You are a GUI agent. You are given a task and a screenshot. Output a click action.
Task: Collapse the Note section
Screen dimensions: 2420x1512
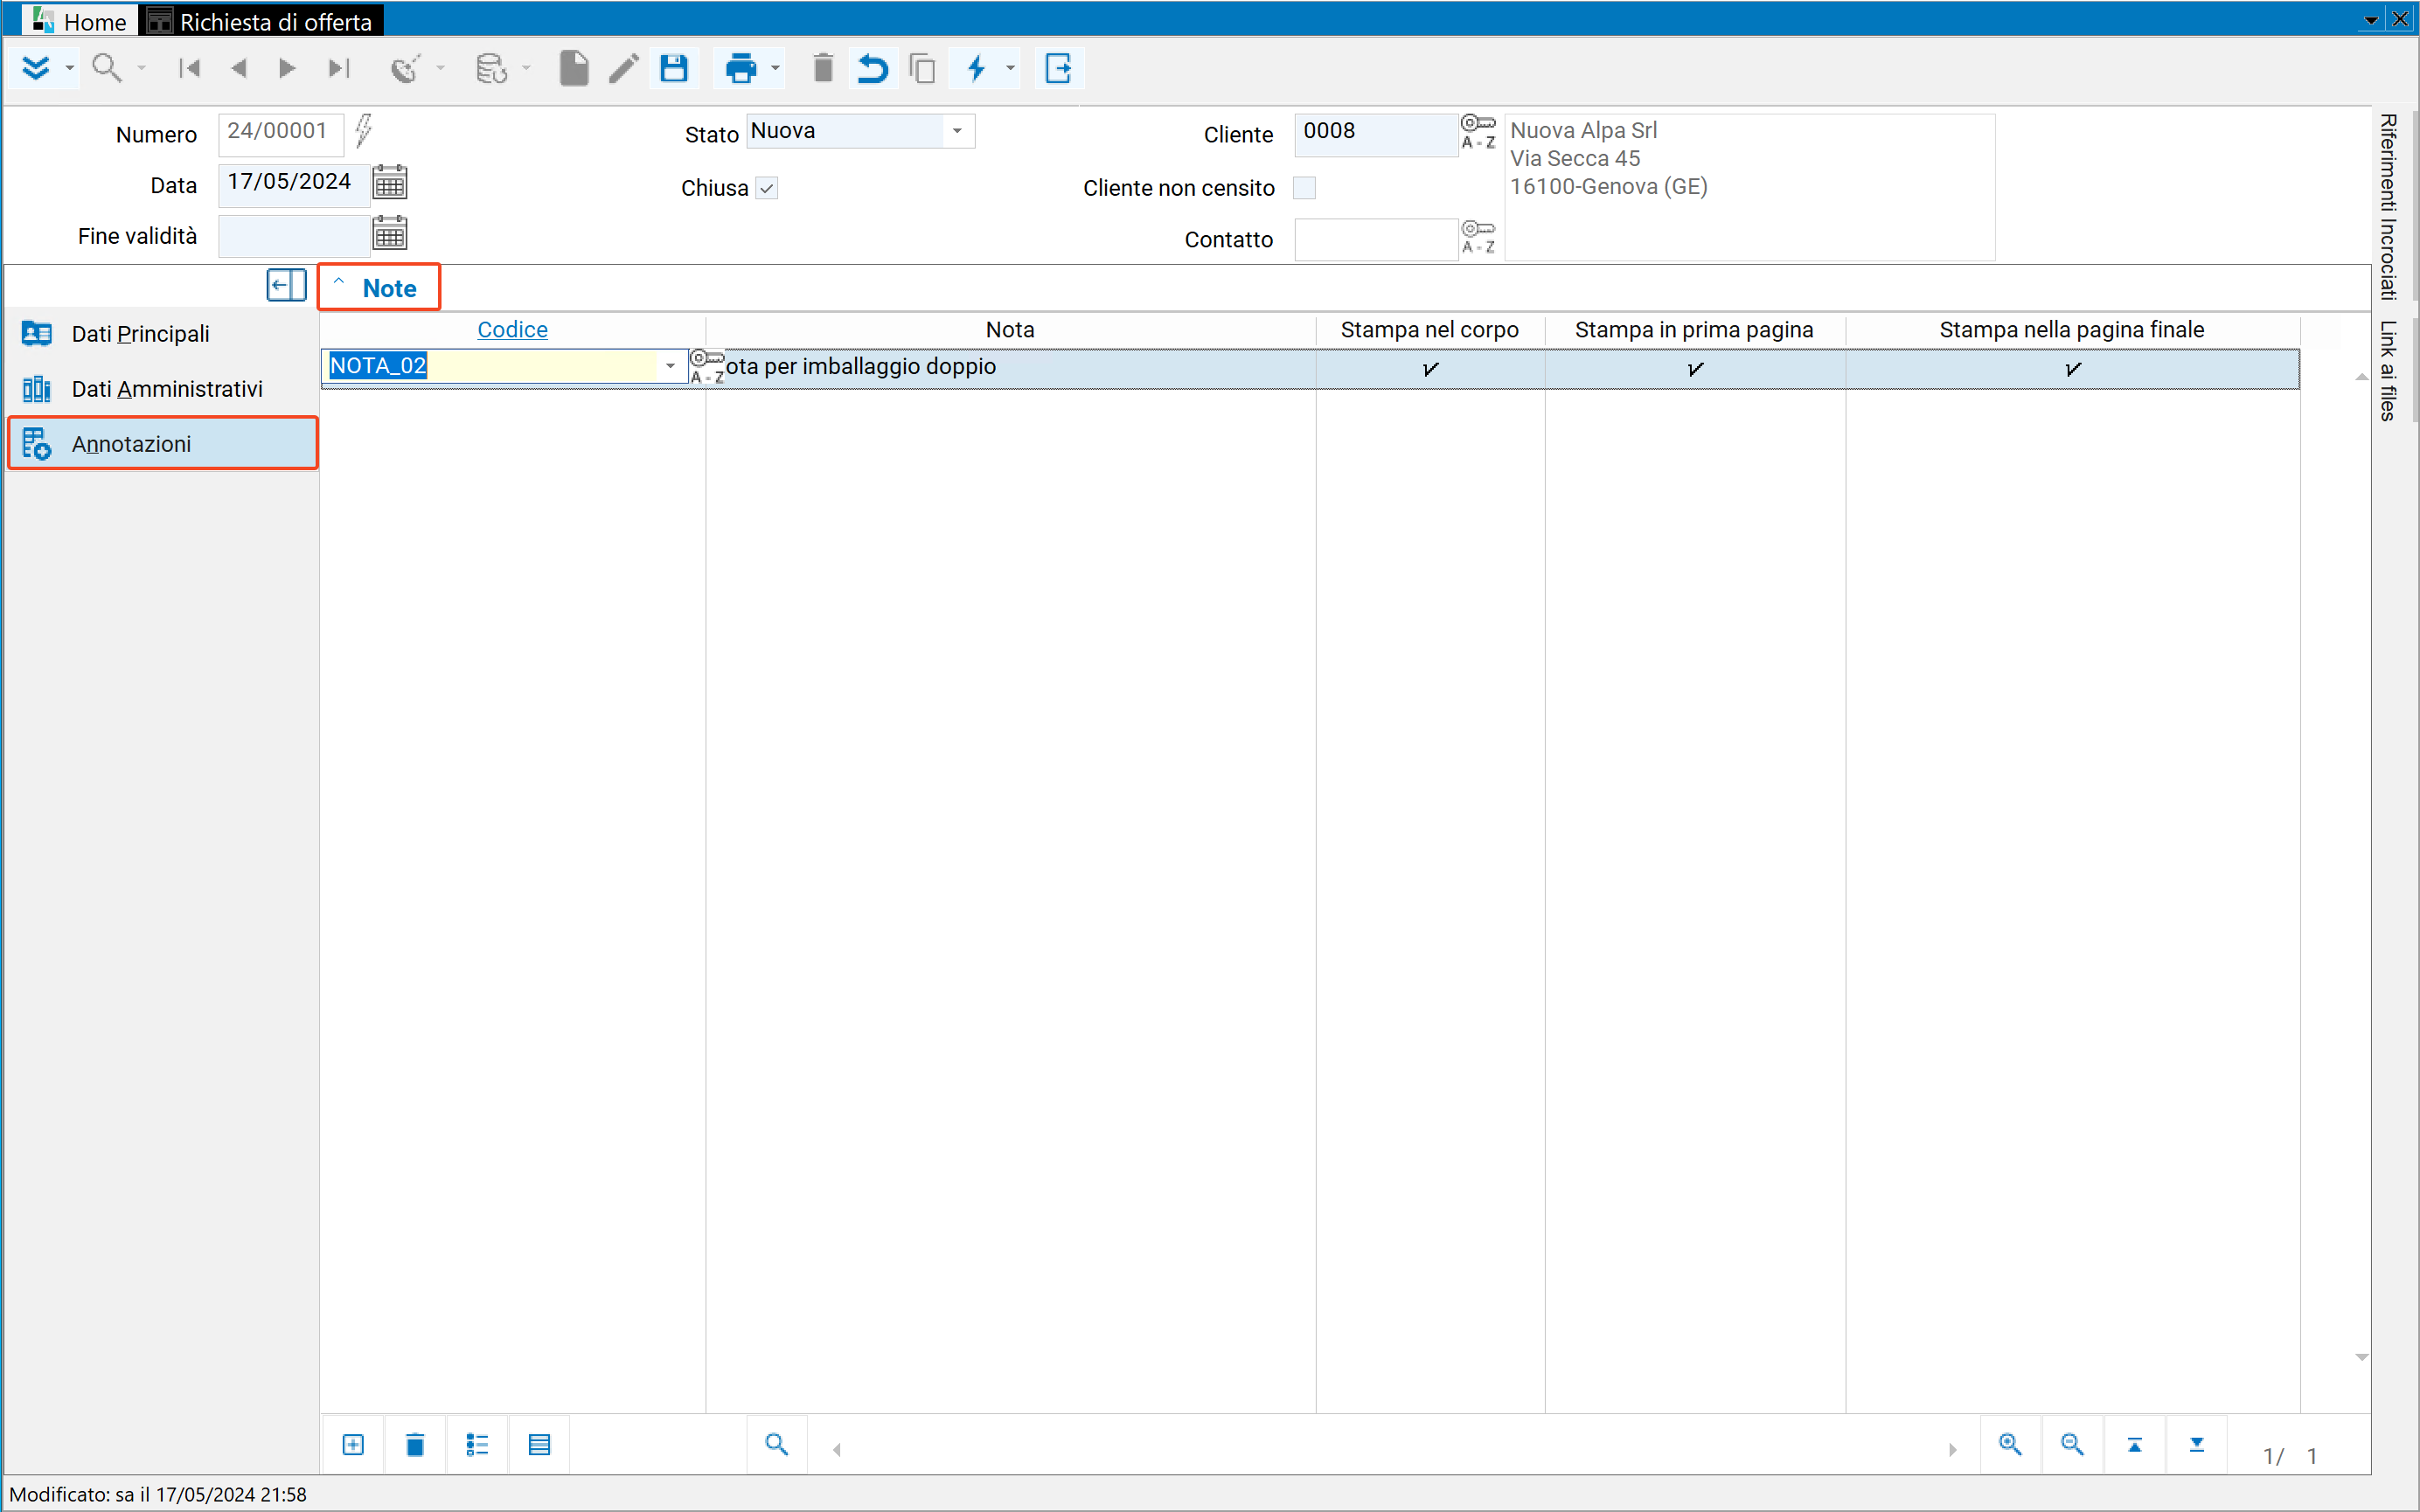coord(339,282)
